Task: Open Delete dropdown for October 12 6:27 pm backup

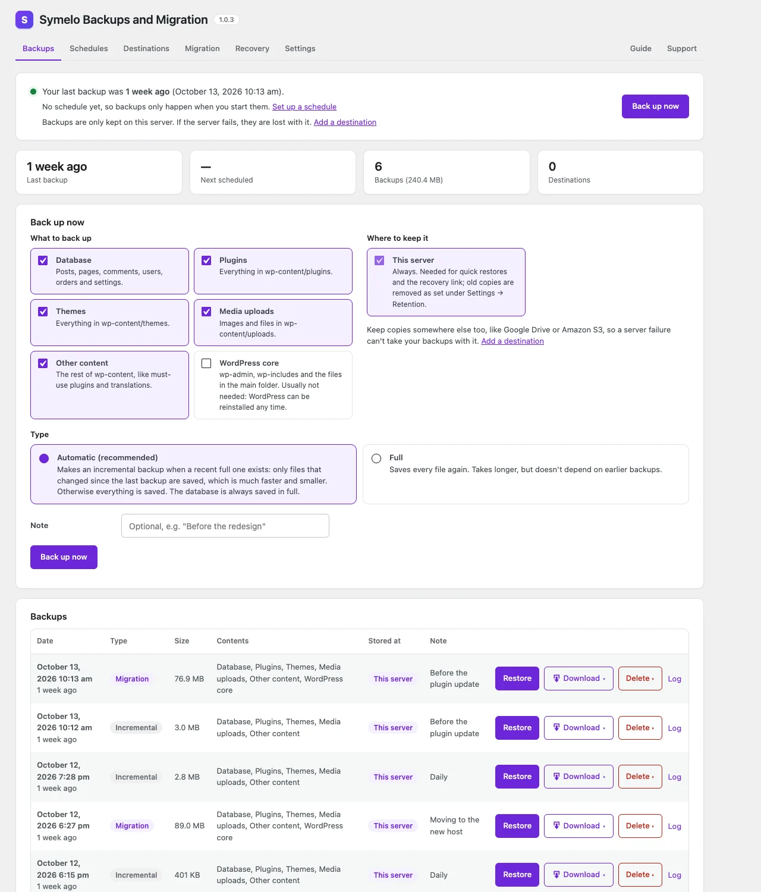Action: pyautogui.click(x=640, y=826)
